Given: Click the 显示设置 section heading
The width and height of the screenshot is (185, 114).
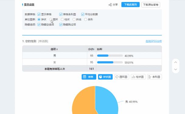Looking at the screenshot, I should click(29, 5).
